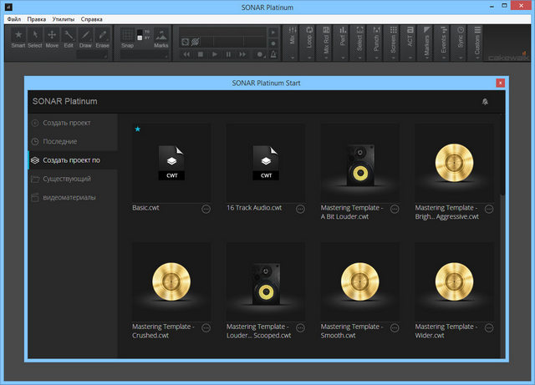Toggle the blue star on Basic.cwt
The width and height of the screenshot is (535, 385).
pyautogui.click(x=137, y=129)
